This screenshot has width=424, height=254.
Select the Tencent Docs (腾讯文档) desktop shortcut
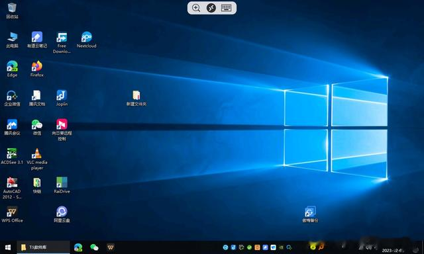point(37,98)
